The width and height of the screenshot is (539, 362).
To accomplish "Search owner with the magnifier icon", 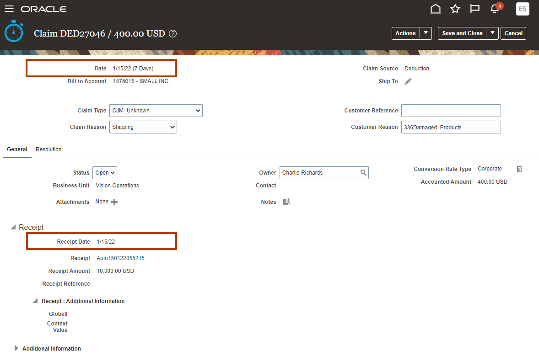I will tap(363, 173).
